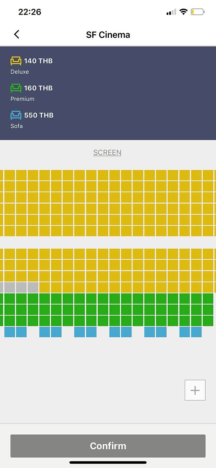Select the rightmost blue sofa seat

tap(196, 332)
